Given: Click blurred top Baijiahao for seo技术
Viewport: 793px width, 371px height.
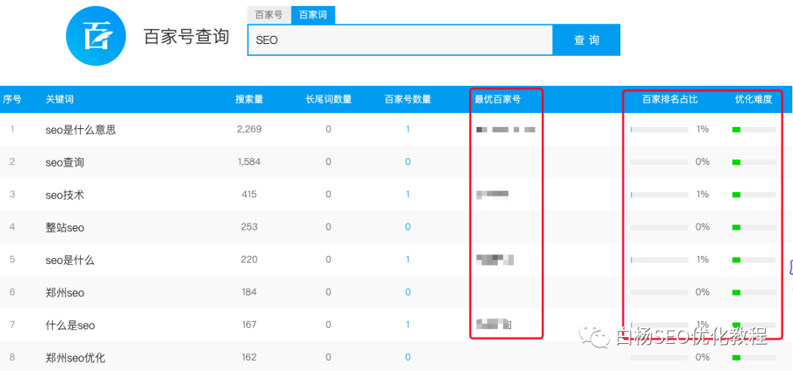Looking at the screenshot, I should click(492, 194).
